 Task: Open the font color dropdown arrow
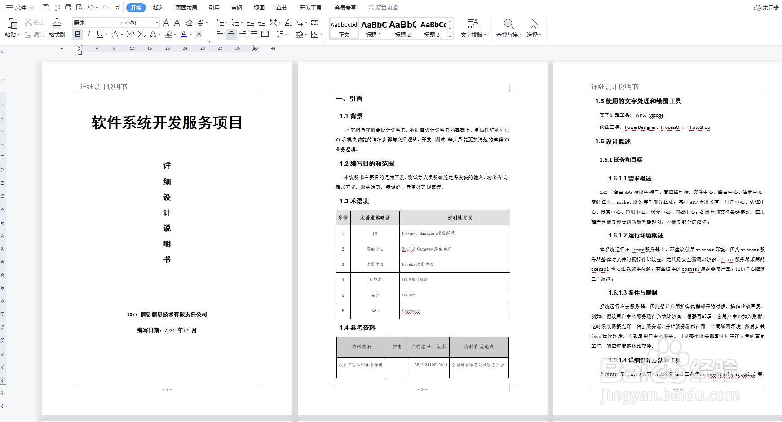pyautogui.click(x=190, y=34)
